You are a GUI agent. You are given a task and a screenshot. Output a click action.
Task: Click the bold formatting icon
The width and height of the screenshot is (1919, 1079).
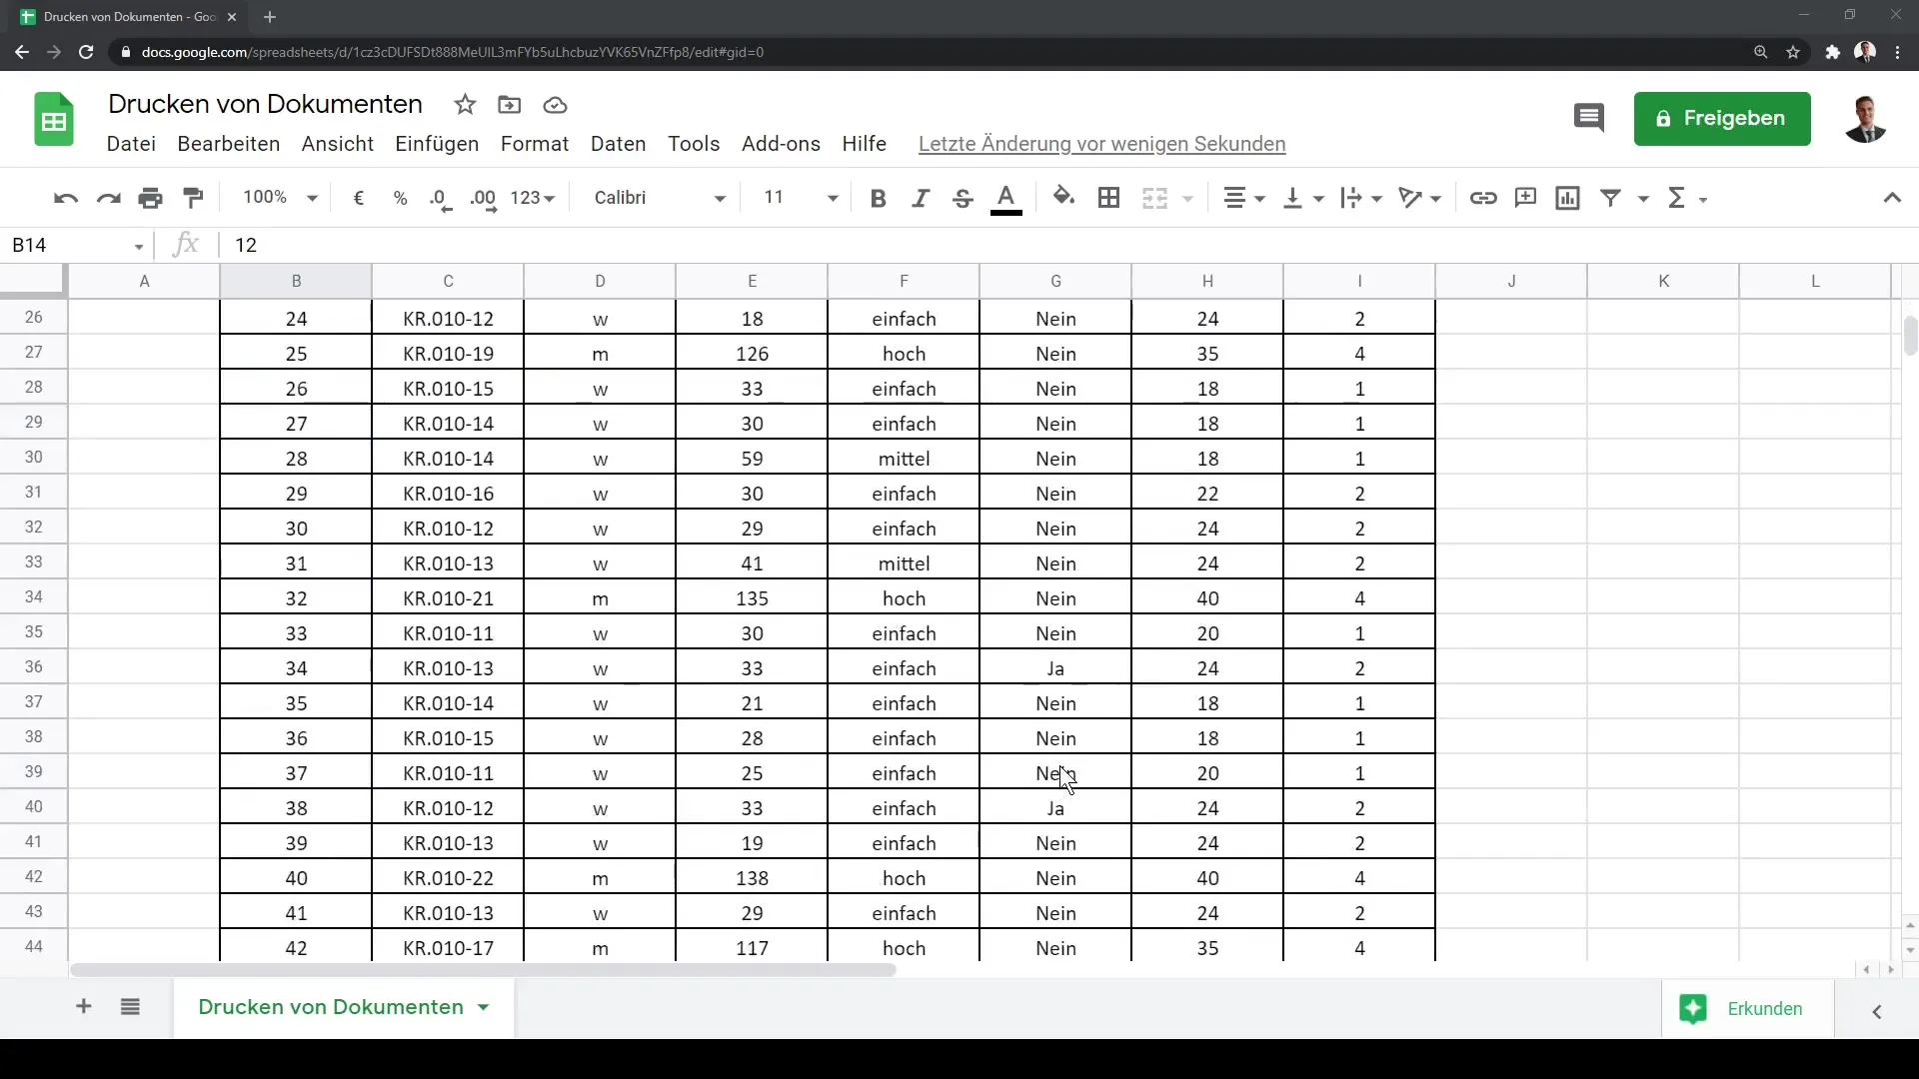(877, 198)
